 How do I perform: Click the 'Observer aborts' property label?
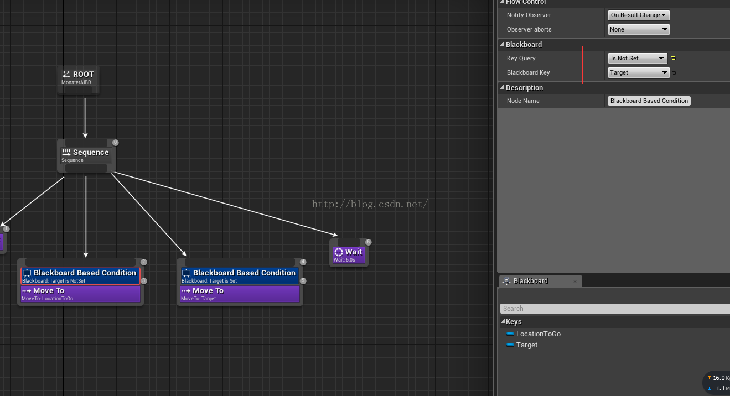529,29
